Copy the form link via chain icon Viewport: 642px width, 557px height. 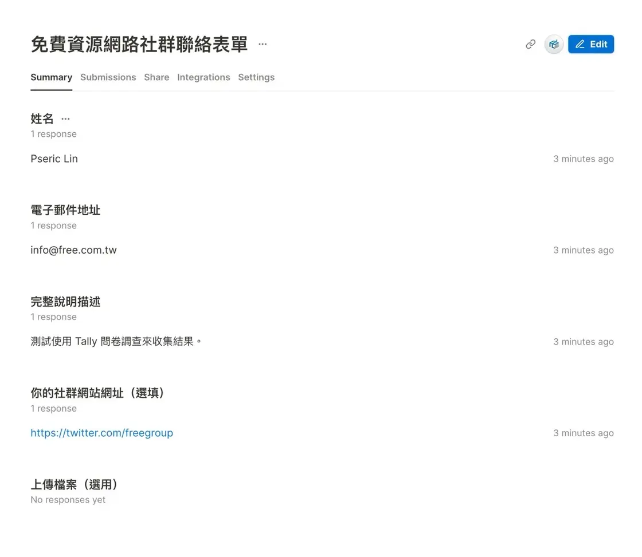[x=530, y=44]
